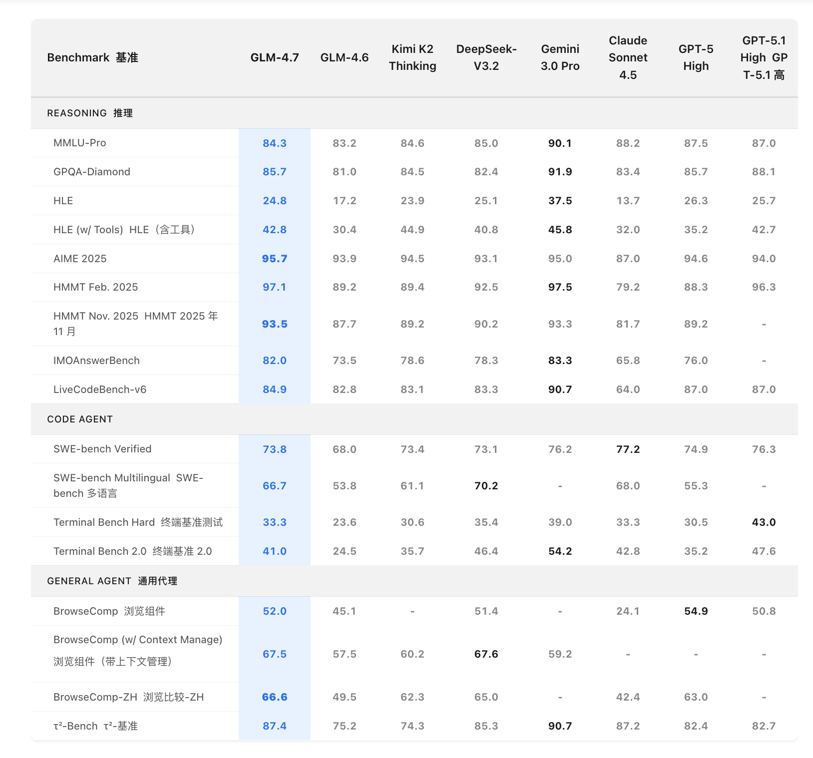Click Claude score 64.0 in LiveCodeBench-v6 row

[628, 389]
